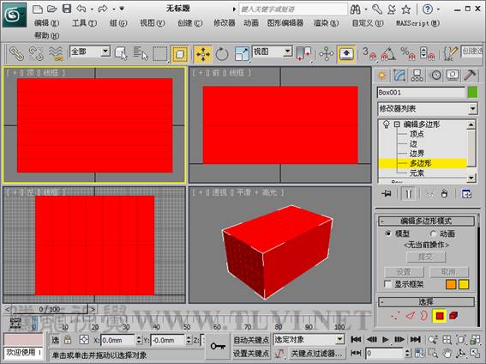Open green object color swatch
The width and height of the screenshot is (486, 364).
point(472,92)
